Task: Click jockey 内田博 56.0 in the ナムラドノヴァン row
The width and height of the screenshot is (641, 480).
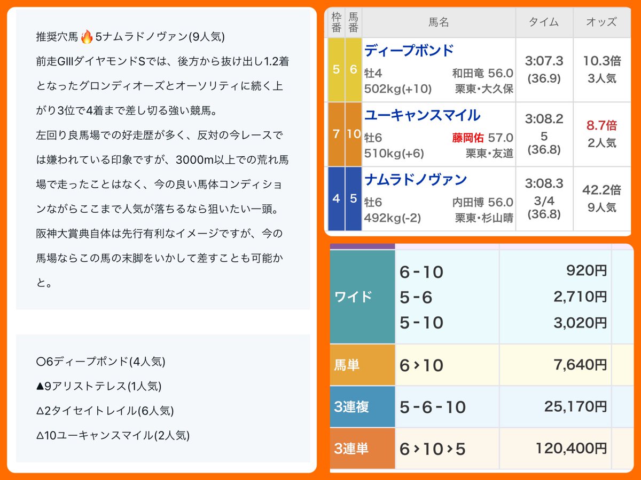Action: click(482, 203)
